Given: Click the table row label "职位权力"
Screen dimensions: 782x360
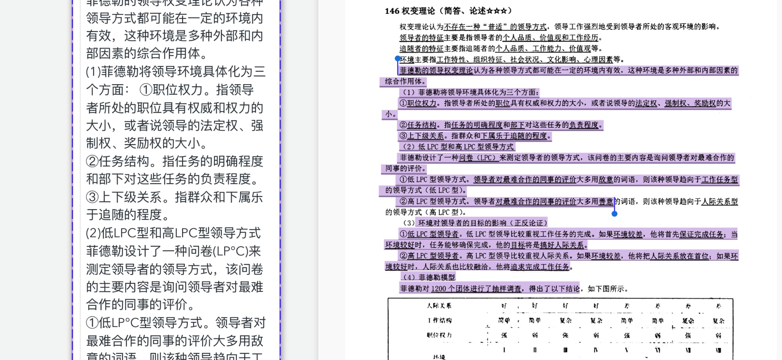Looking at the screenshot, I should pyautogui.click(x=439, y=335).
